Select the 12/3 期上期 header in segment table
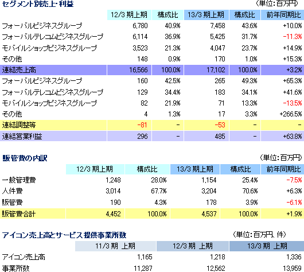Image resolution: width=304 pixels, height=272 pixels. coord(129,15)
